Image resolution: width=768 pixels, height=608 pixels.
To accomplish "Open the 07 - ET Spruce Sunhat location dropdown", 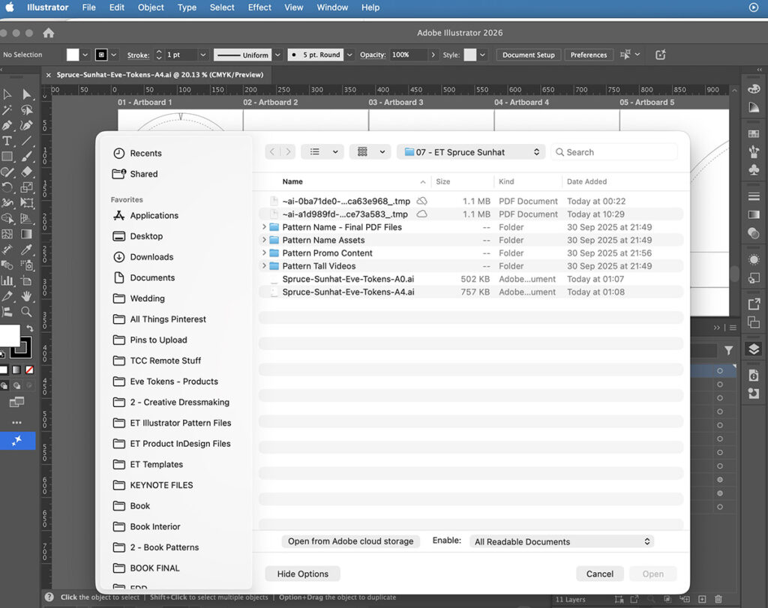I will tap(472, 152).
